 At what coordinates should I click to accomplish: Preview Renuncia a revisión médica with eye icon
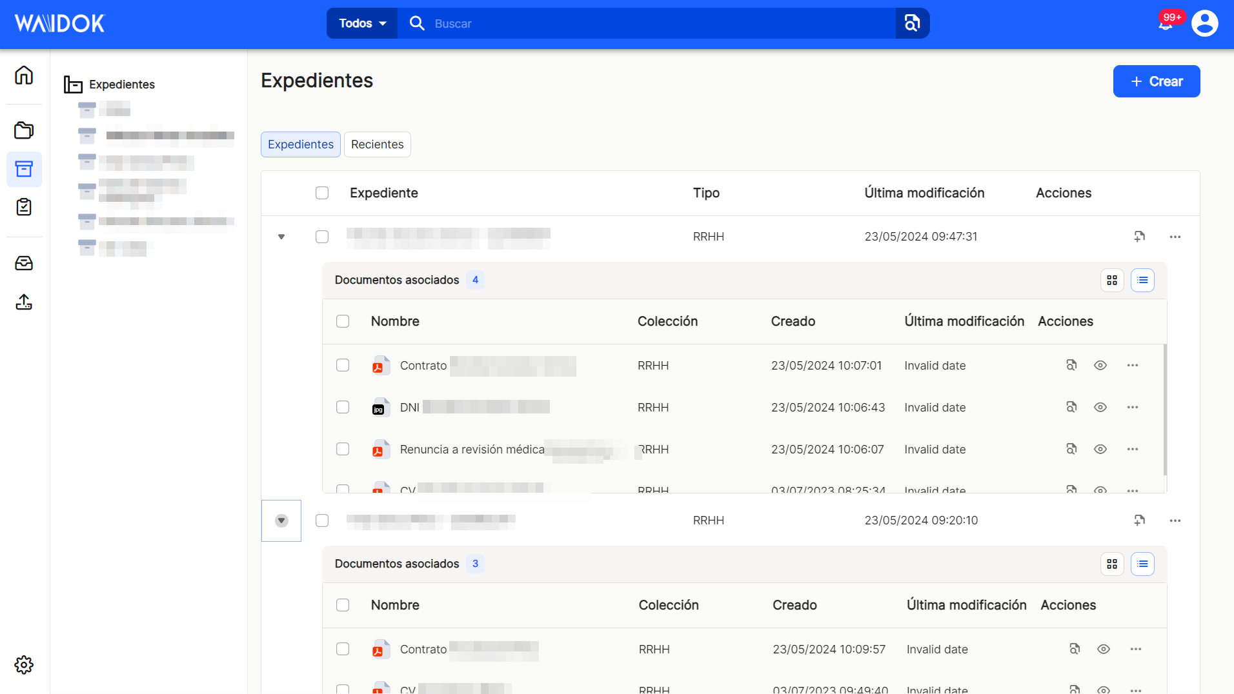pos(1100,449)
